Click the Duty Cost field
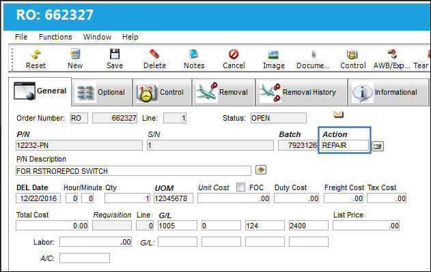Image resolution: width=431 pixels, height=272 pixels. [296, 198]
